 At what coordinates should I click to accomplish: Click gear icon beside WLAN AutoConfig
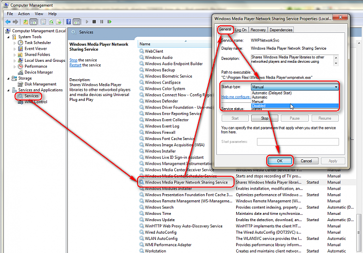(x=141, y=239)
